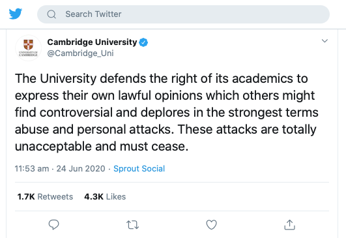
Task: Click the magnifying glass search icon
Action: point(51,14)
